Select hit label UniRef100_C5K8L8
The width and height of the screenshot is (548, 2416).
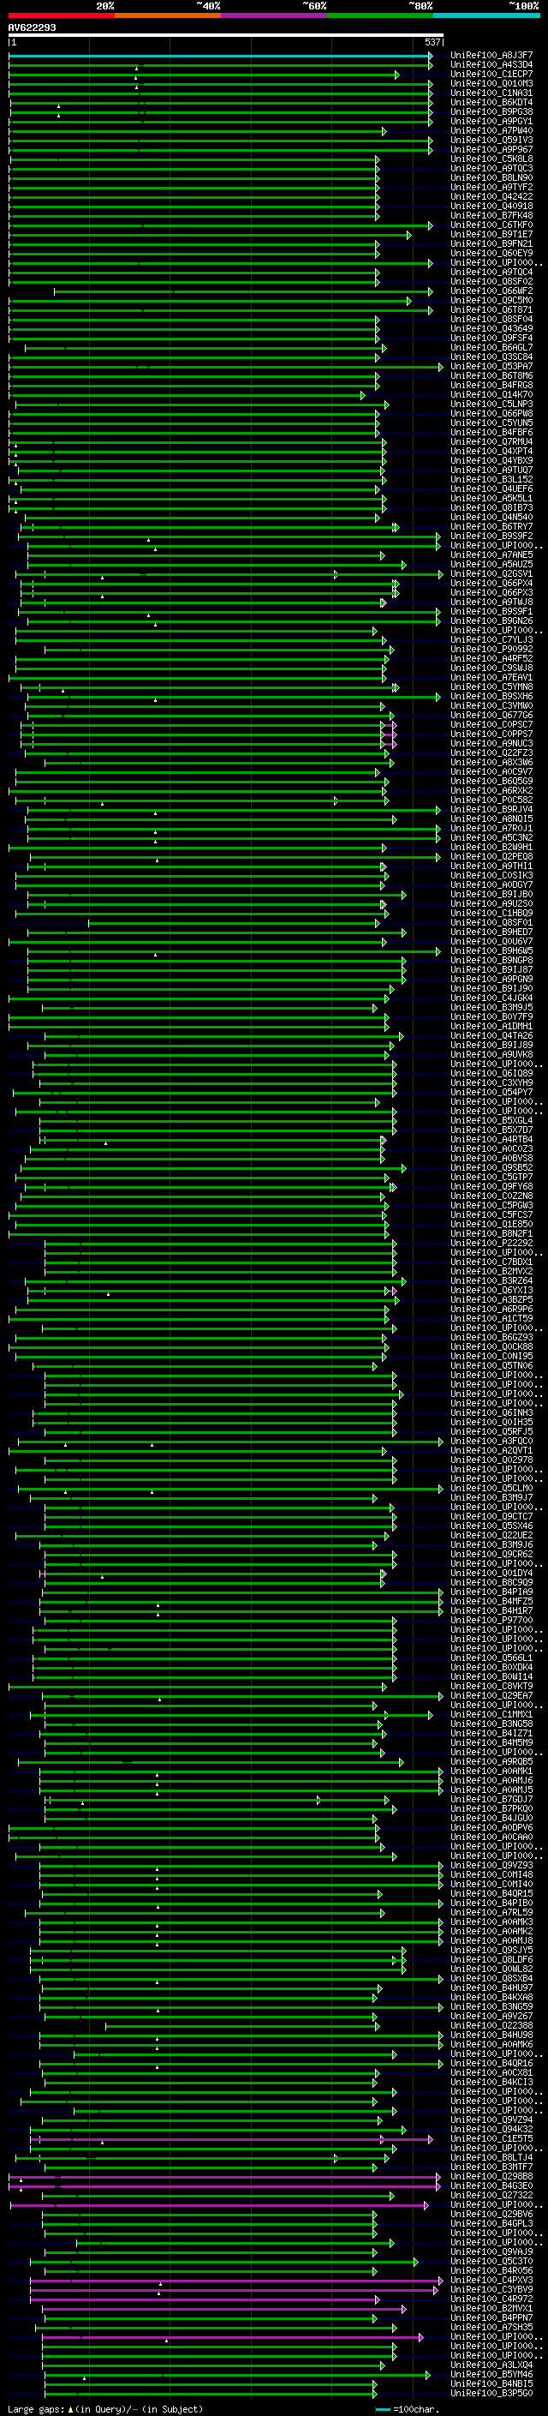click(x=491, y=159)
